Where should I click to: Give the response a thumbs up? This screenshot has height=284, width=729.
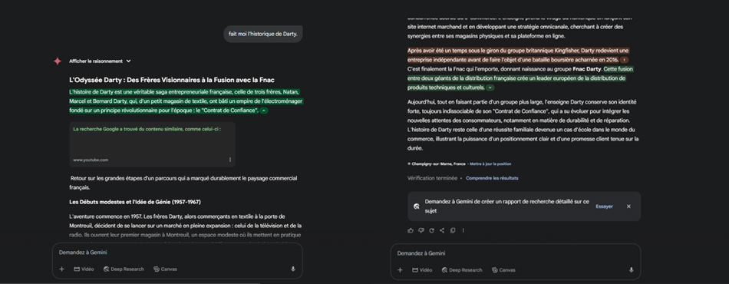pos(410,230)
